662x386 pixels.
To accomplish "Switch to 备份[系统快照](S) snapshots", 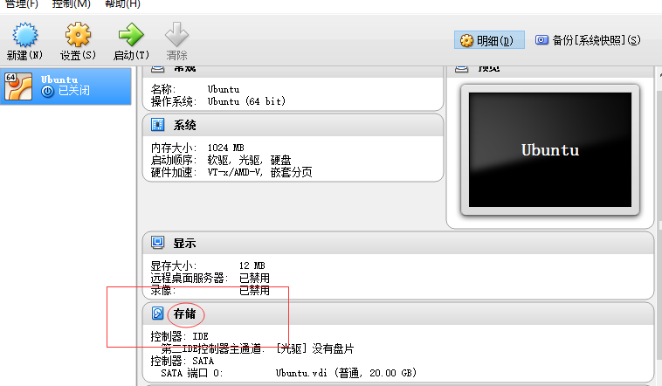I will click(588, 40).
